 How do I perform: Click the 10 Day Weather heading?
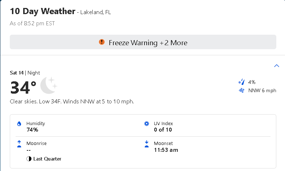[42, 11]
